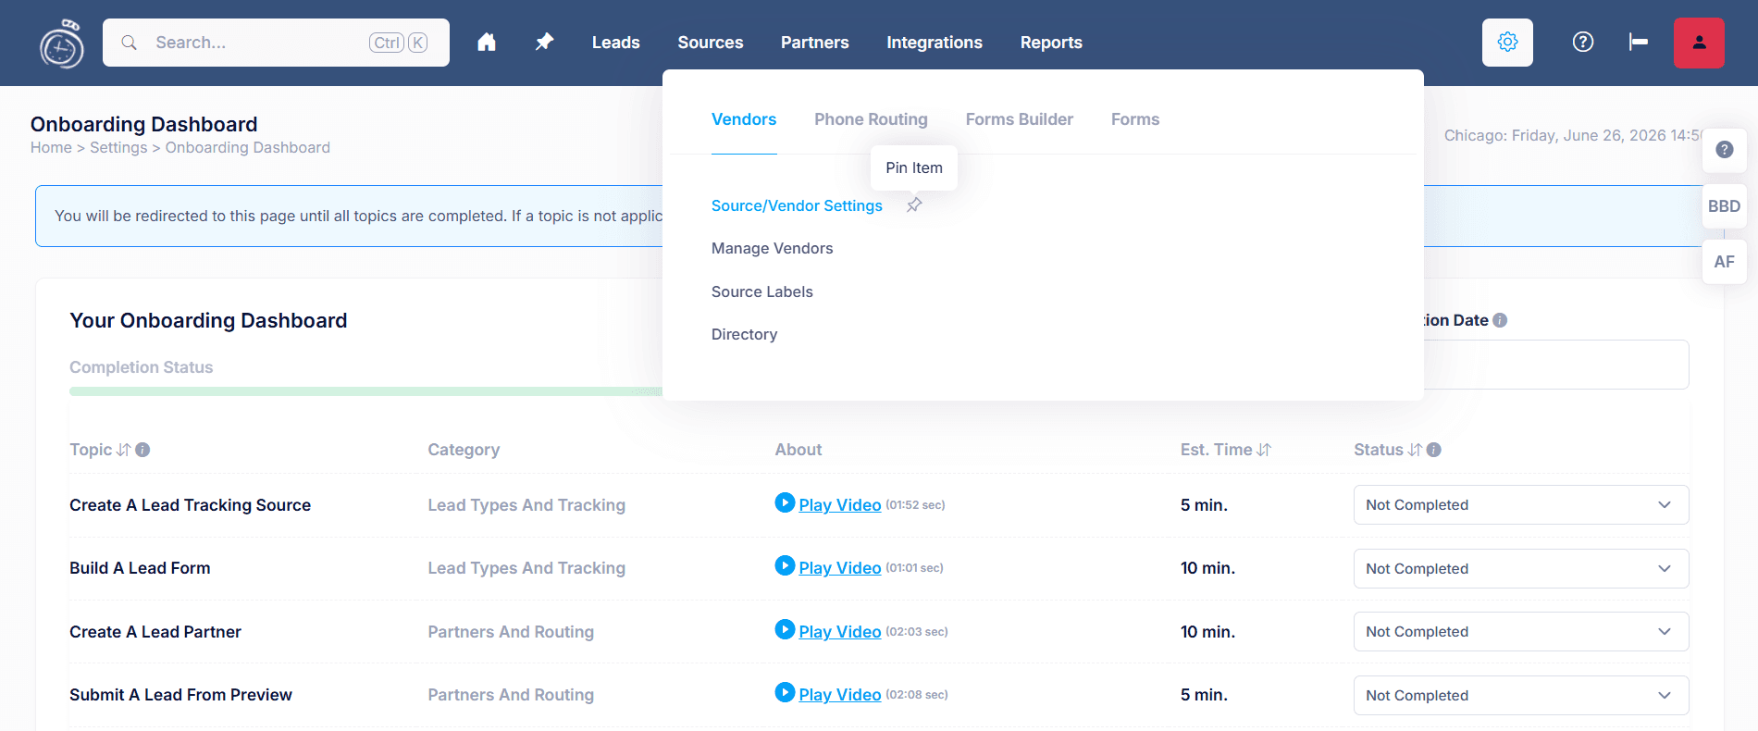Switch to Forms Builder tab
The image size is (1758, 731).
pos(1020,119)
